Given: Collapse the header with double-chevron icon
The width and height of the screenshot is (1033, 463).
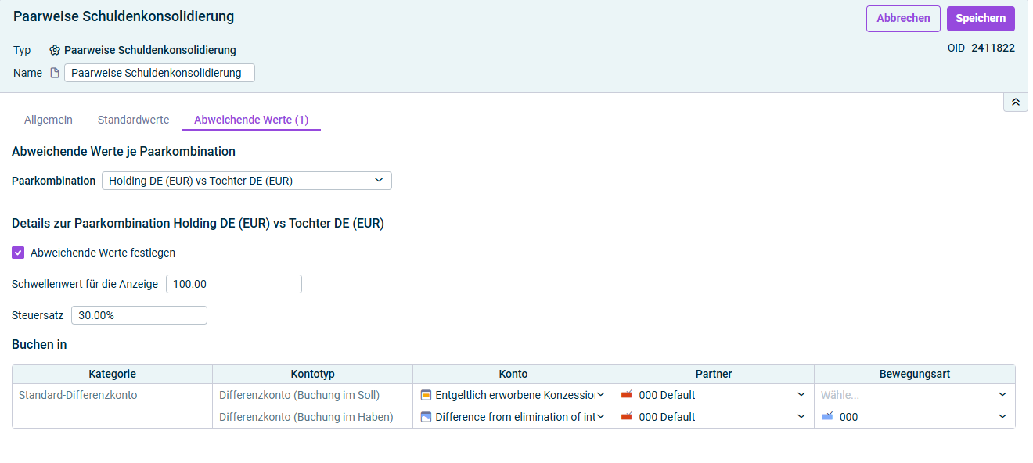Looking at the screenshot, I should click(x=1016, y=102).
